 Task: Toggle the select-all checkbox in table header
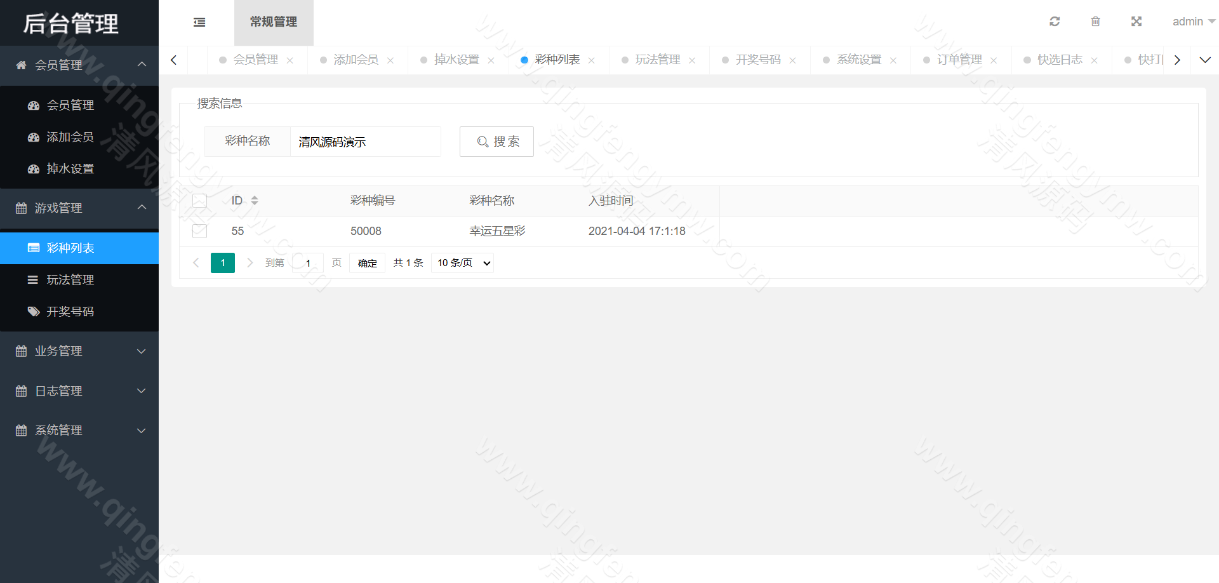(x=199, y=200)
